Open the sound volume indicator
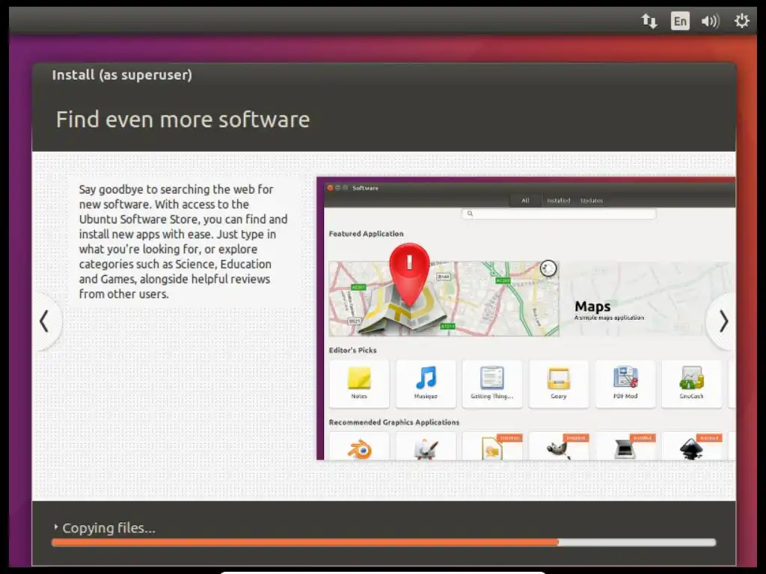Viewport: 766px width, 574px height. [x=711, y=21]
